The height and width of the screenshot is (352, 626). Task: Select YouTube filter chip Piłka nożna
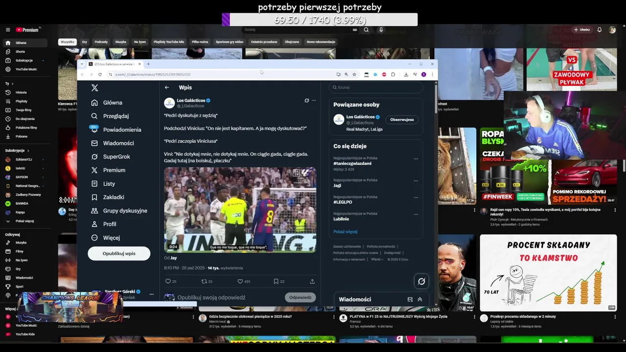200,42
